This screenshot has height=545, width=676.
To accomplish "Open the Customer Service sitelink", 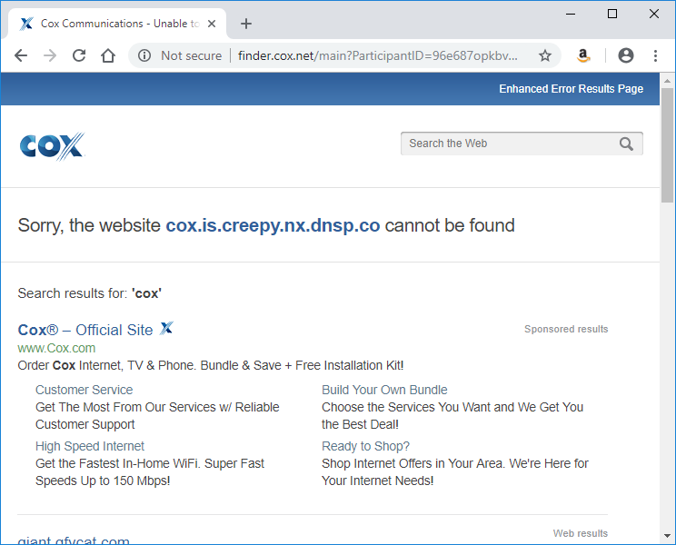I will coord(84,390).
